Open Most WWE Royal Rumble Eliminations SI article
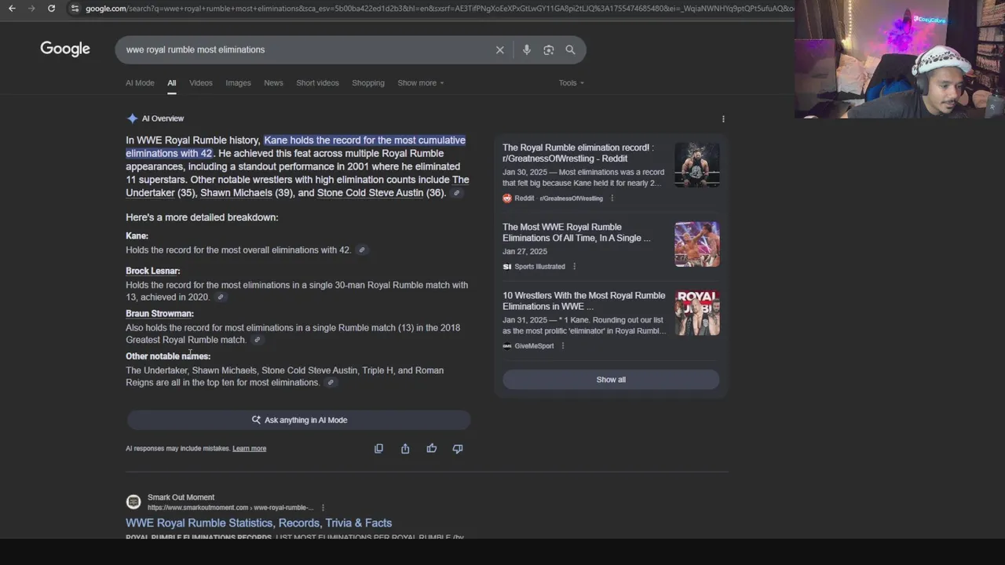Image resolution: width=1005 pixels, height=565 pixels. pyautogui.click(x=576, y=232)
